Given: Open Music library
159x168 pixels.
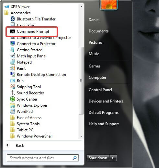Looking at the screenshot, I should 94,54.
